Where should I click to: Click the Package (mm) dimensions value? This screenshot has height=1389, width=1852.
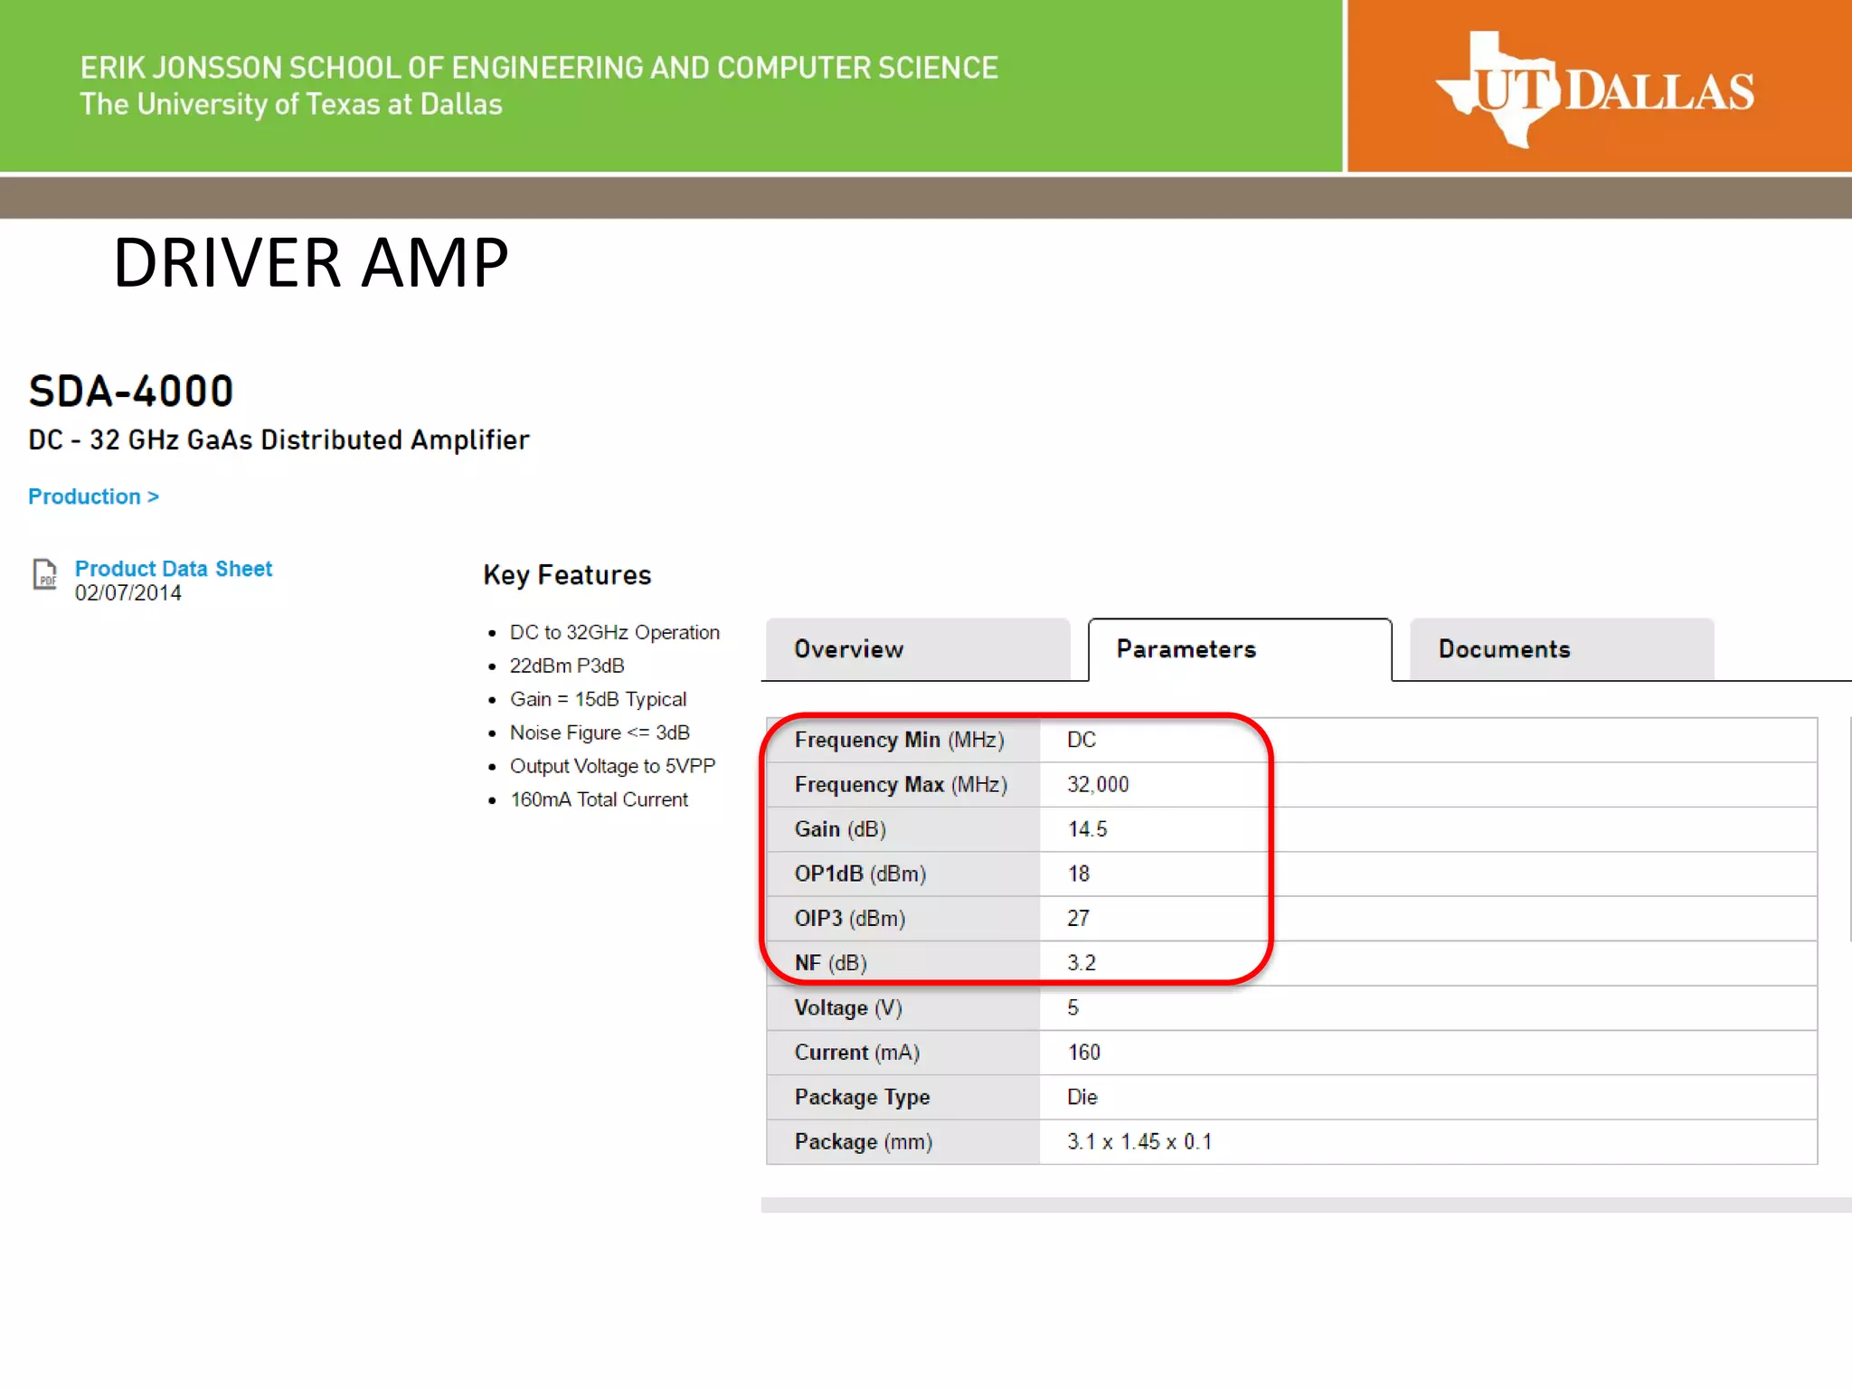(x=1139, y=1141)
